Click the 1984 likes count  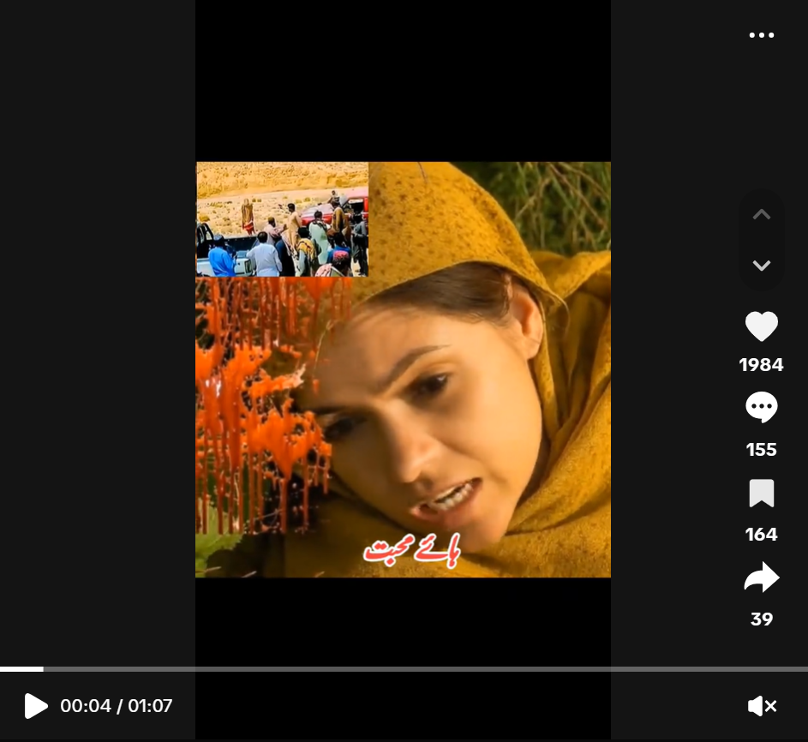tap(761, 365)
